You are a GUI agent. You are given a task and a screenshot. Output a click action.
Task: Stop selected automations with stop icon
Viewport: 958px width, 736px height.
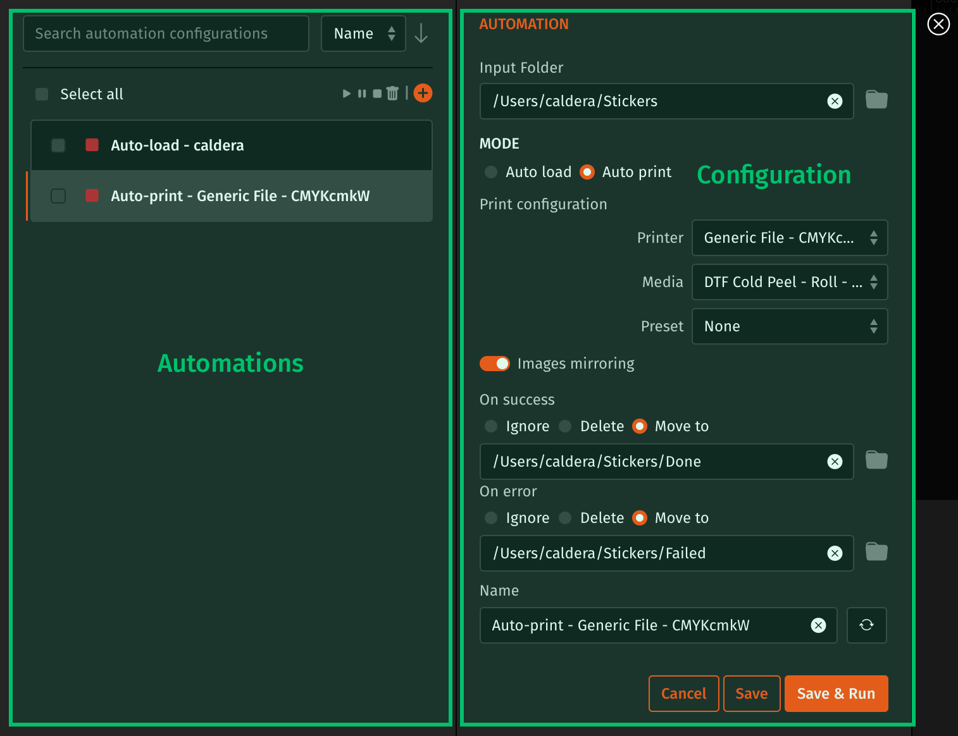tap(377, 94)
